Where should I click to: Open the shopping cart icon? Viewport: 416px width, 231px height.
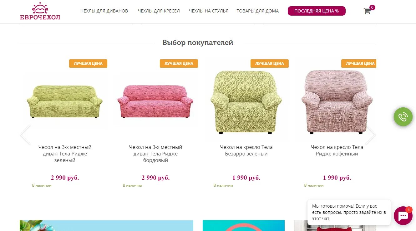367,11
